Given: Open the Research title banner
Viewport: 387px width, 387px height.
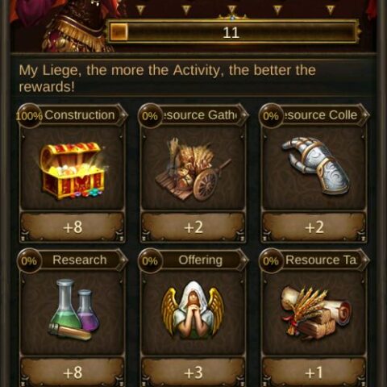Looking at the screenshot, I should tap(80, 260).
